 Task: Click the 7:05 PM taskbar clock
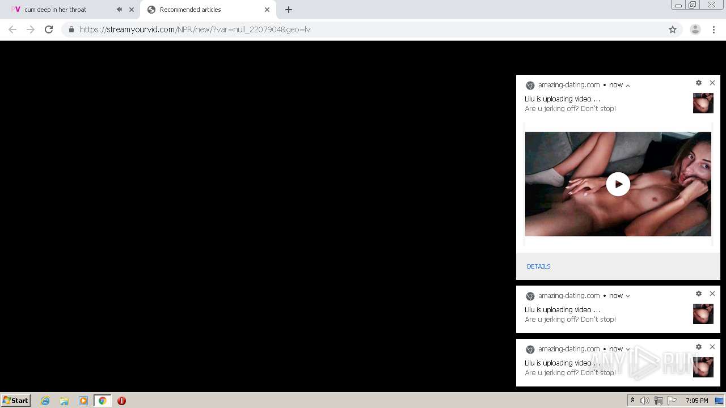[697, 401]
